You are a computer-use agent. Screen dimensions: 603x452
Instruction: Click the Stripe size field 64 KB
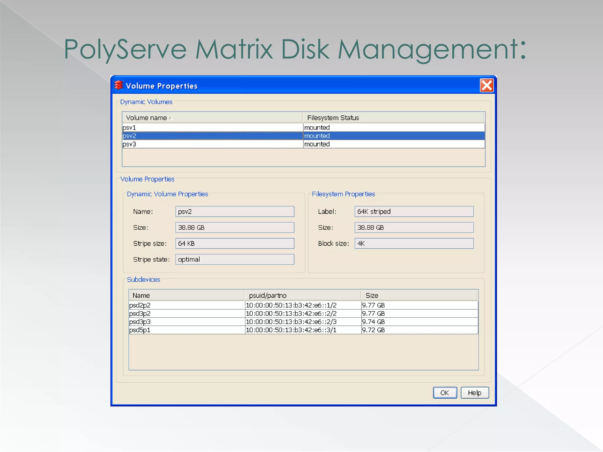(235, 243)
